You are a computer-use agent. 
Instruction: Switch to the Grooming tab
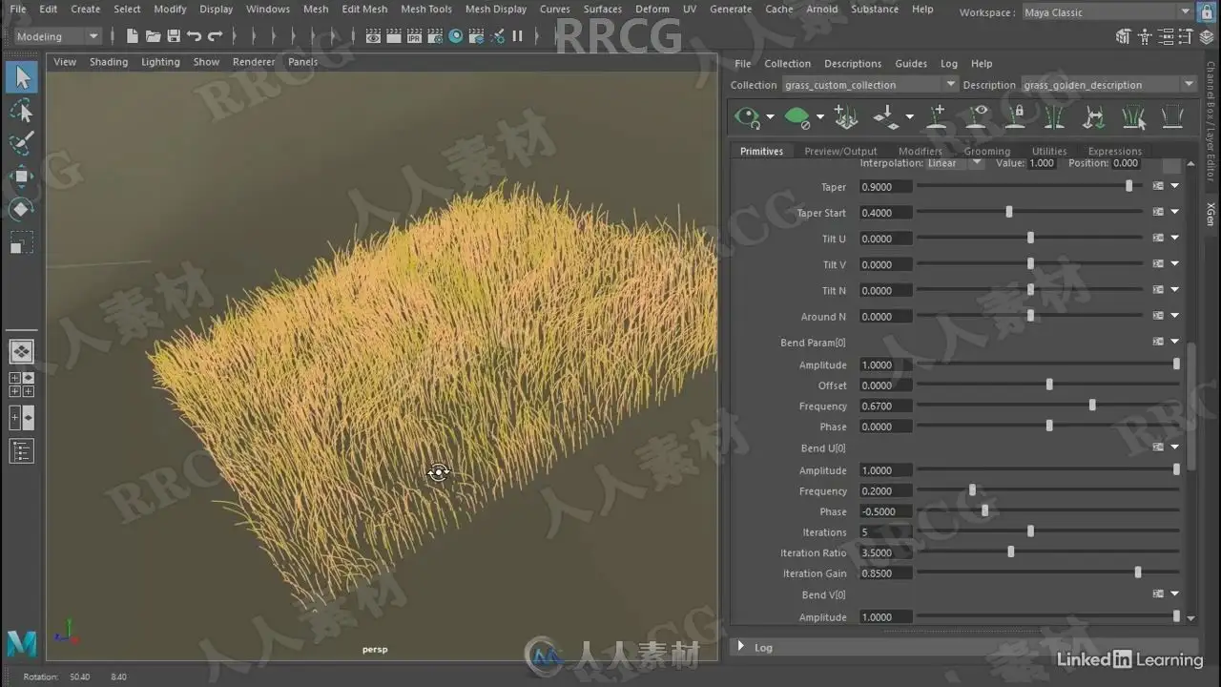[x=986, y=151]
